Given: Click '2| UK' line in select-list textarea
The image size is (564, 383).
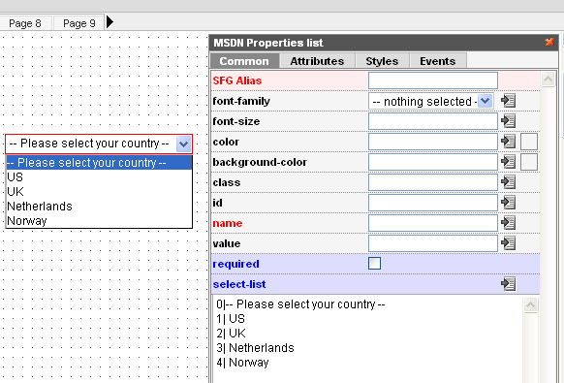Looking at the screenshot, I should coord(231,334).
